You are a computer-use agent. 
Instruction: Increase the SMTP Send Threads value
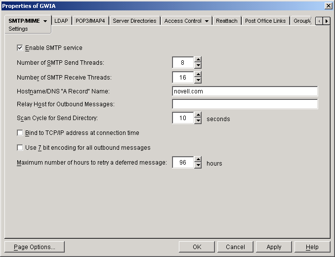coord(198,60)
